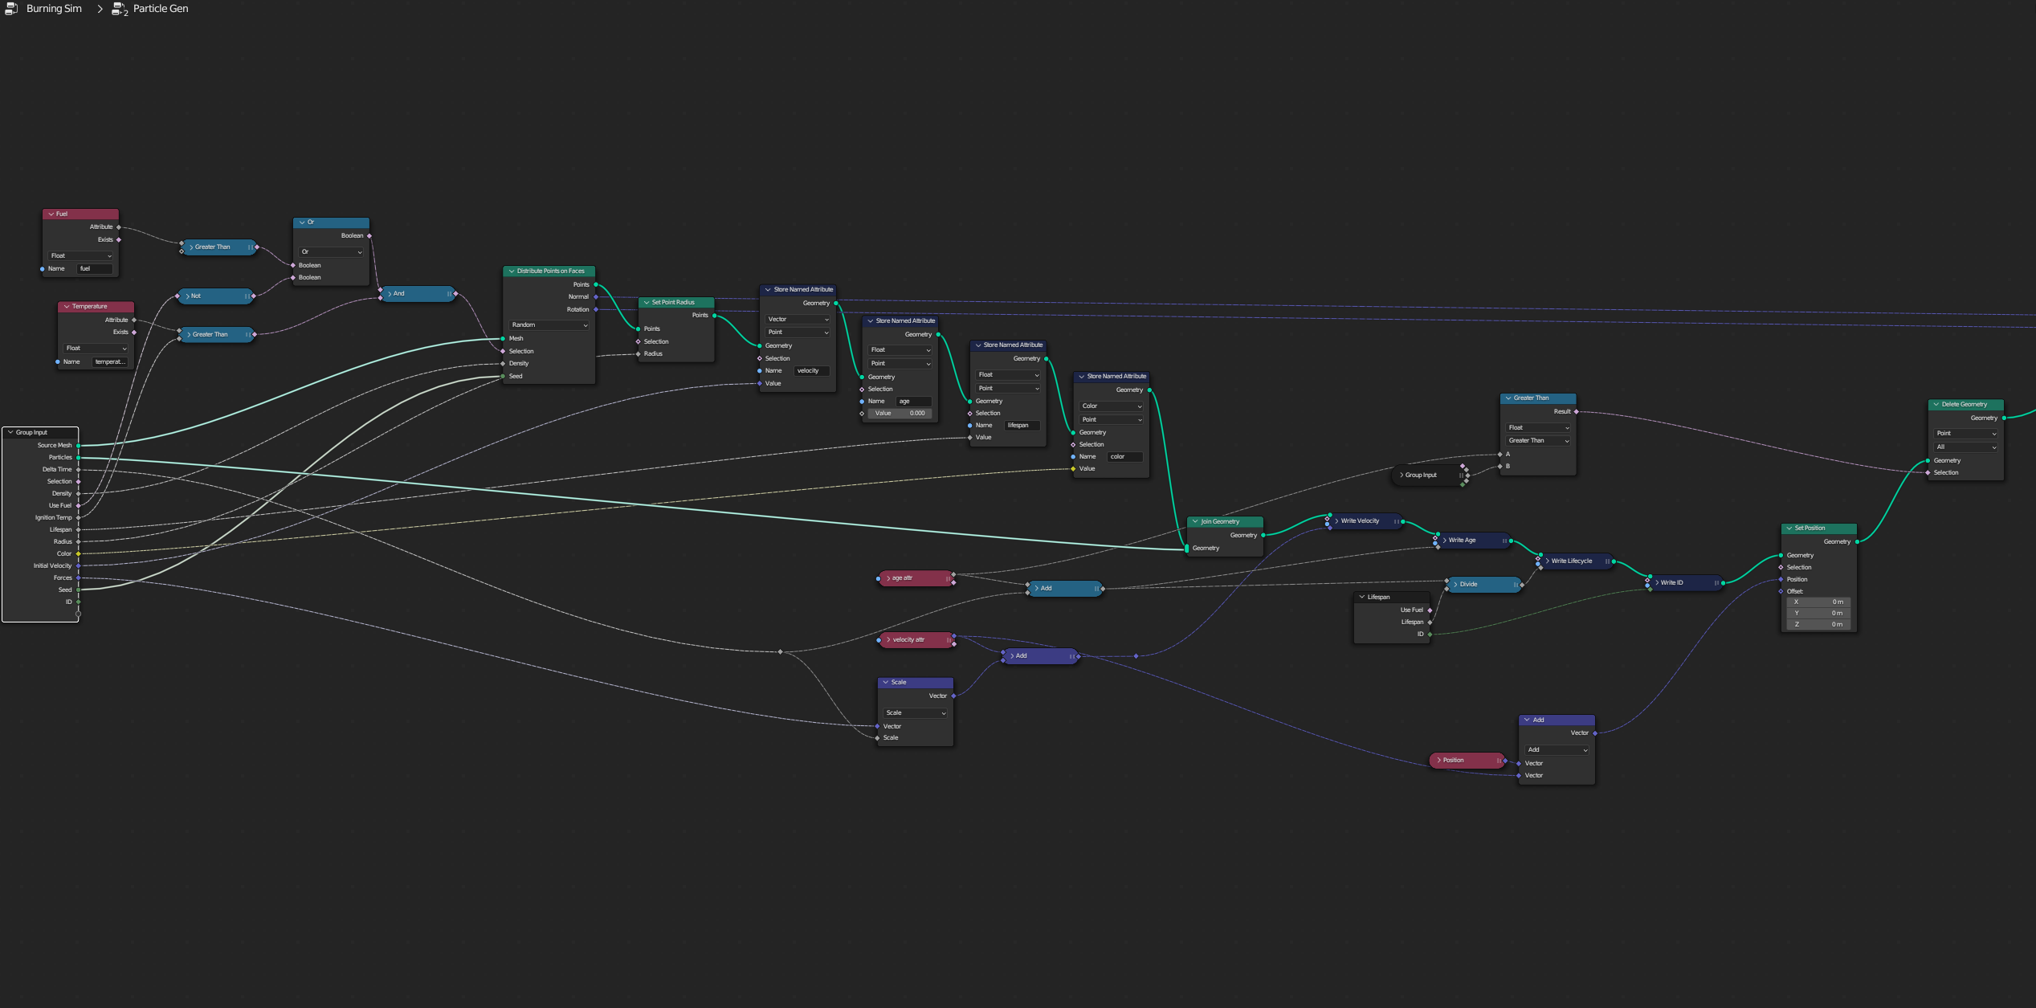Open the Scale operation dropdown

(x=916, y=713)
